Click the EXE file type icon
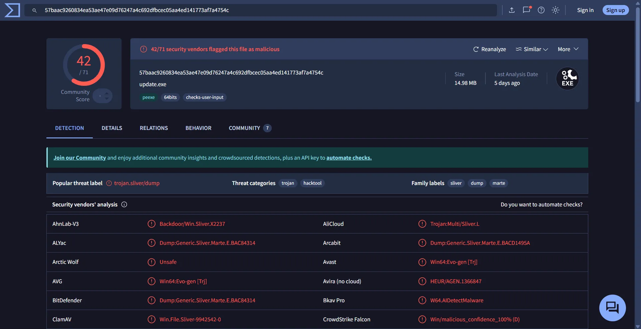641x329 pixels. (567, 79)
